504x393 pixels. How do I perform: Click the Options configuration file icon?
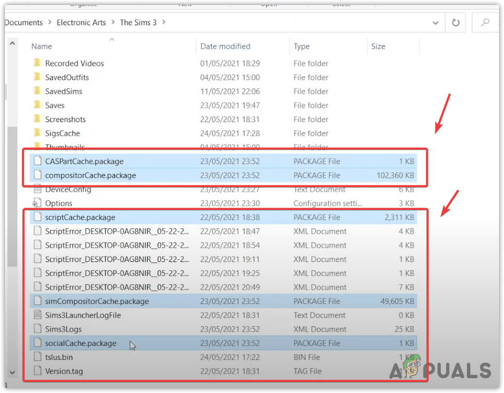click(37, 203)
